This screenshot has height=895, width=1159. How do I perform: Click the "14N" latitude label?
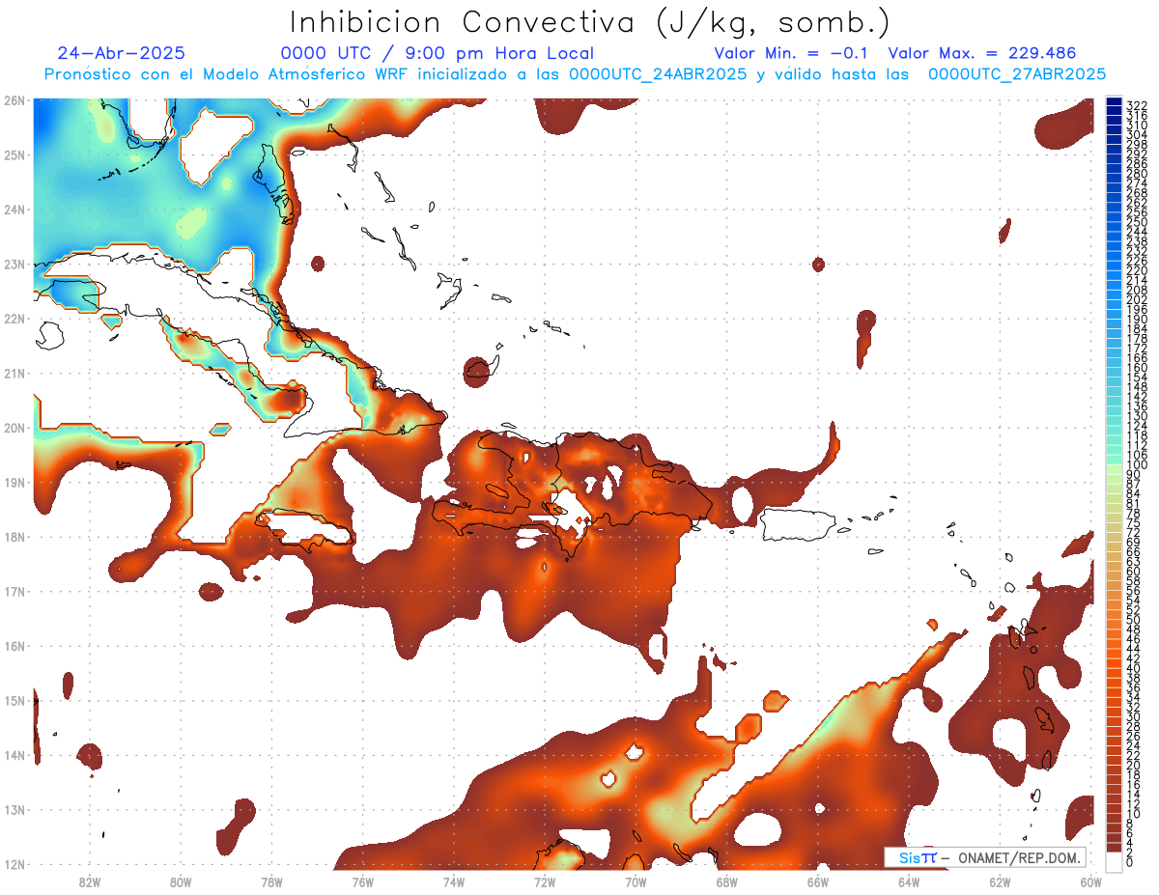pos(14,755)
